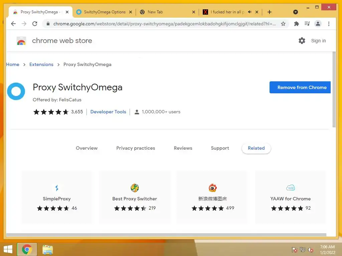Bookmark this page with the star icon

tap(283, 24)
